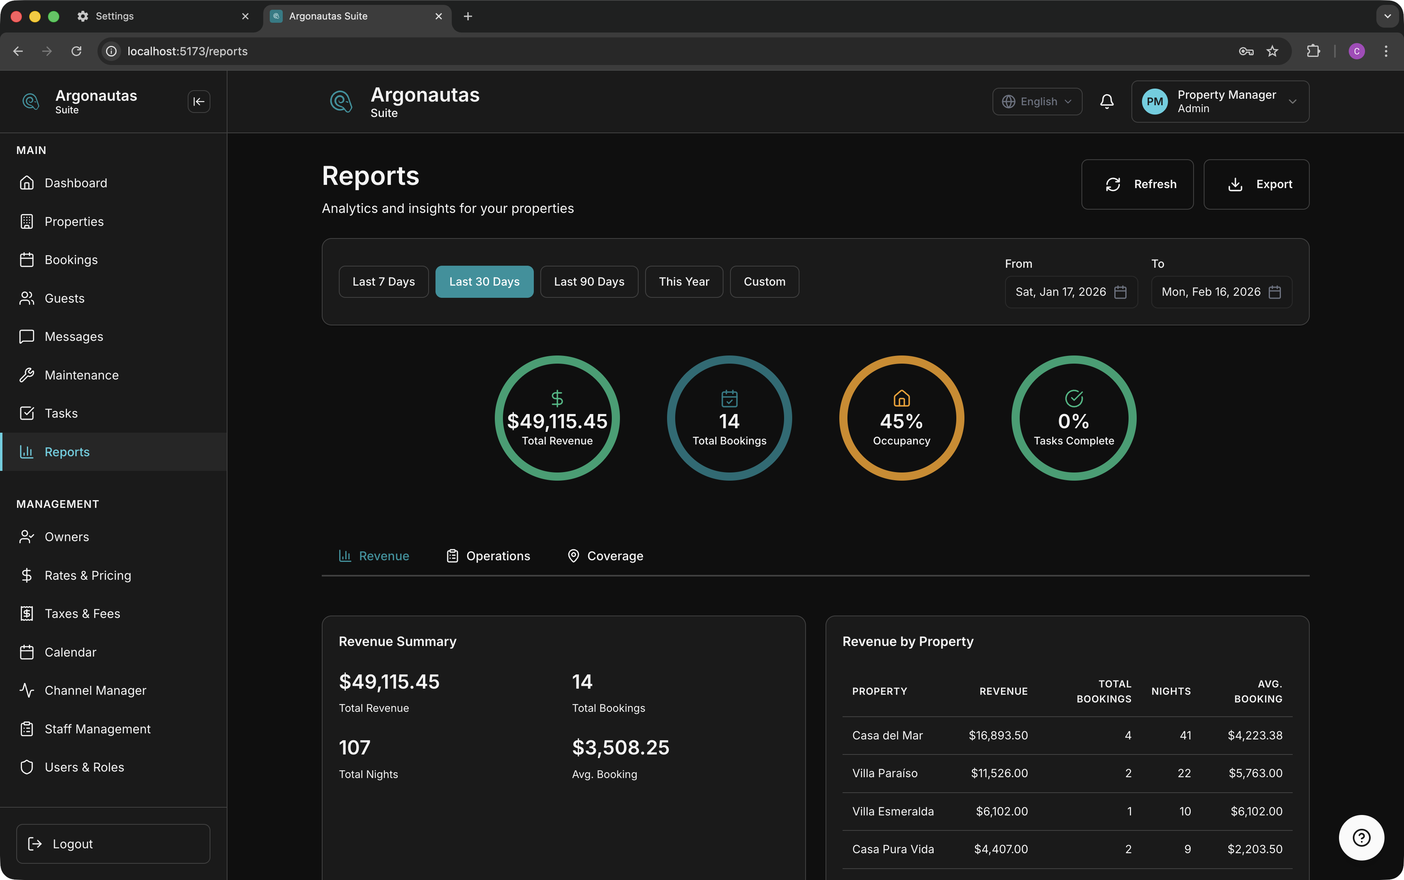
Task: Click the Villa Esmeralda property name
Action: pos(893,811)
